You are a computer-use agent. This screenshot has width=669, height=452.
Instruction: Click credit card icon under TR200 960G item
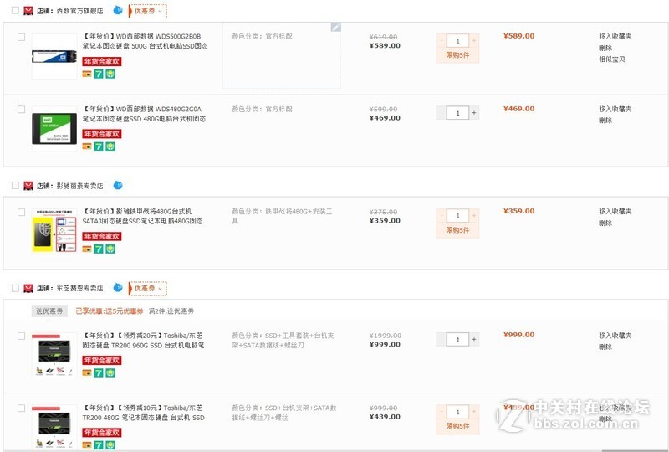coord(87,373)
